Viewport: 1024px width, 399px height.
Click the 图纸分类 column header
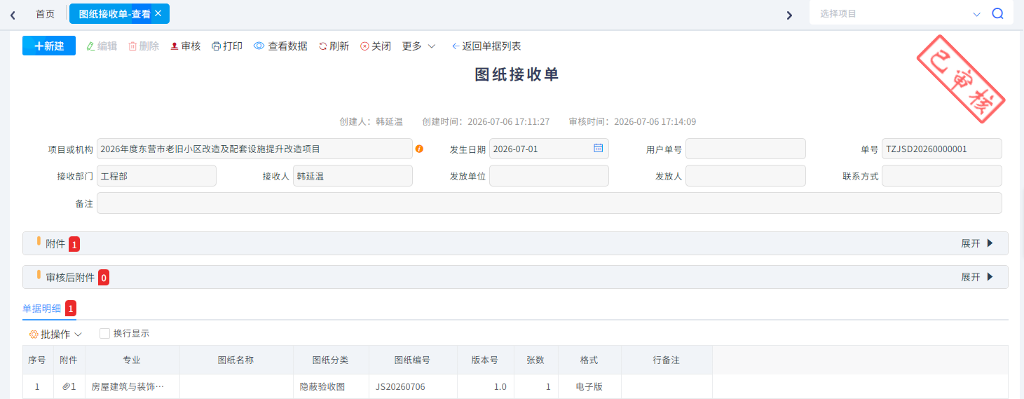(x=331, y=360)
